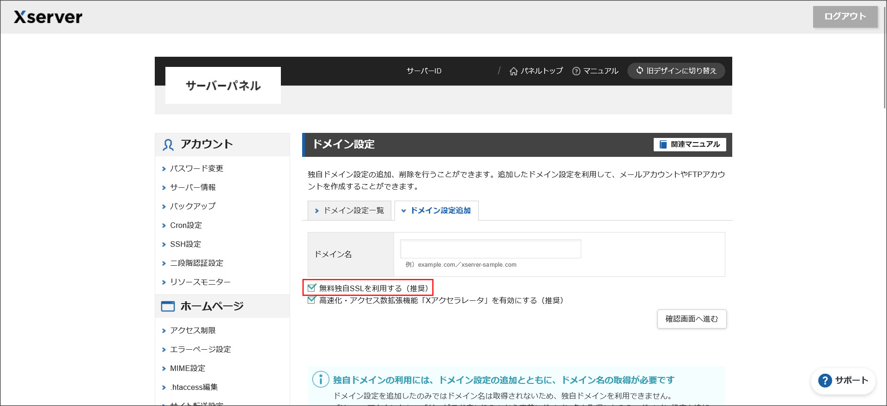The width and height of the screenshot is (887, 406).
Task: Toggle the 無料独自SSLを利用する checkbox
Action: (312, 288)
